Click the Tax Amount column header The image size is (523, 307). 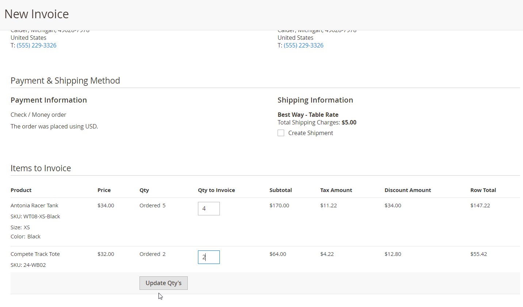[336, 190]
